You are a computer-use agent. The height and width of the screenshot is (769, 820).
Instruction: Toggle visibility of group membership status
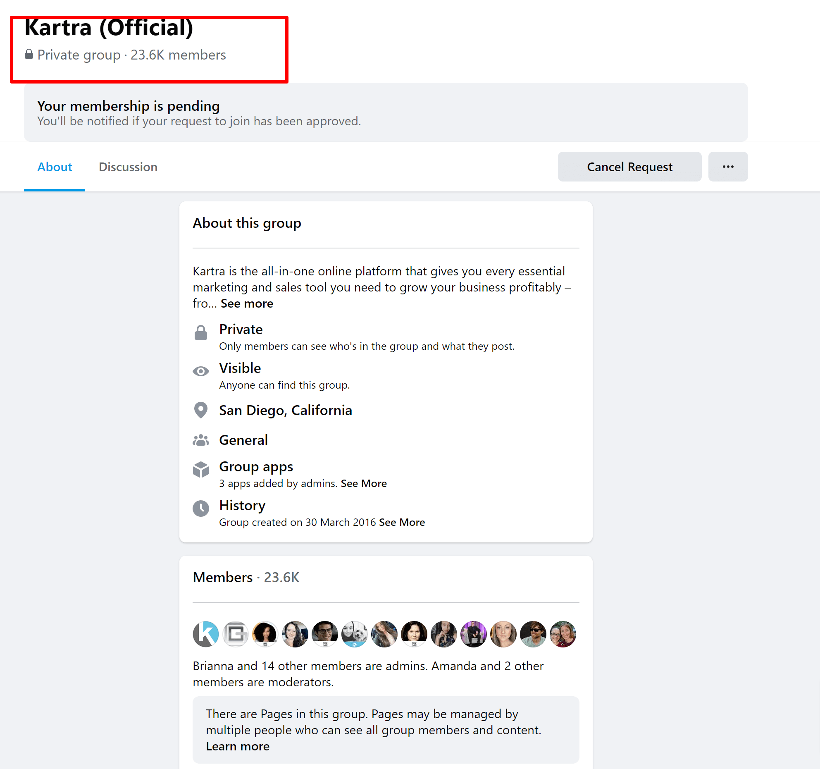[729, 166]
